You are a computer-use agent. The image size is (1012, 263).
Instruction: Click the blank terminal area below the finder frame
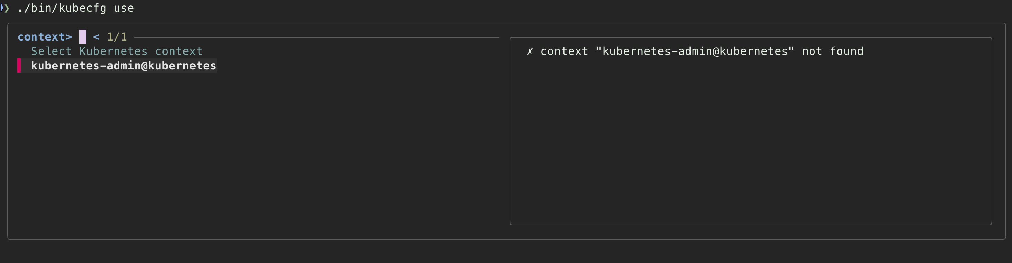click(506, 252)
